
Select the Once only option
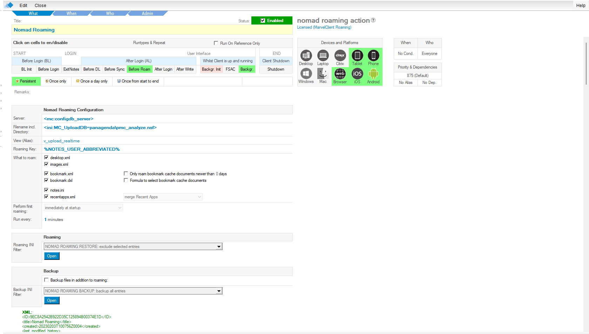pyautogui.click(x=56, y=81)
